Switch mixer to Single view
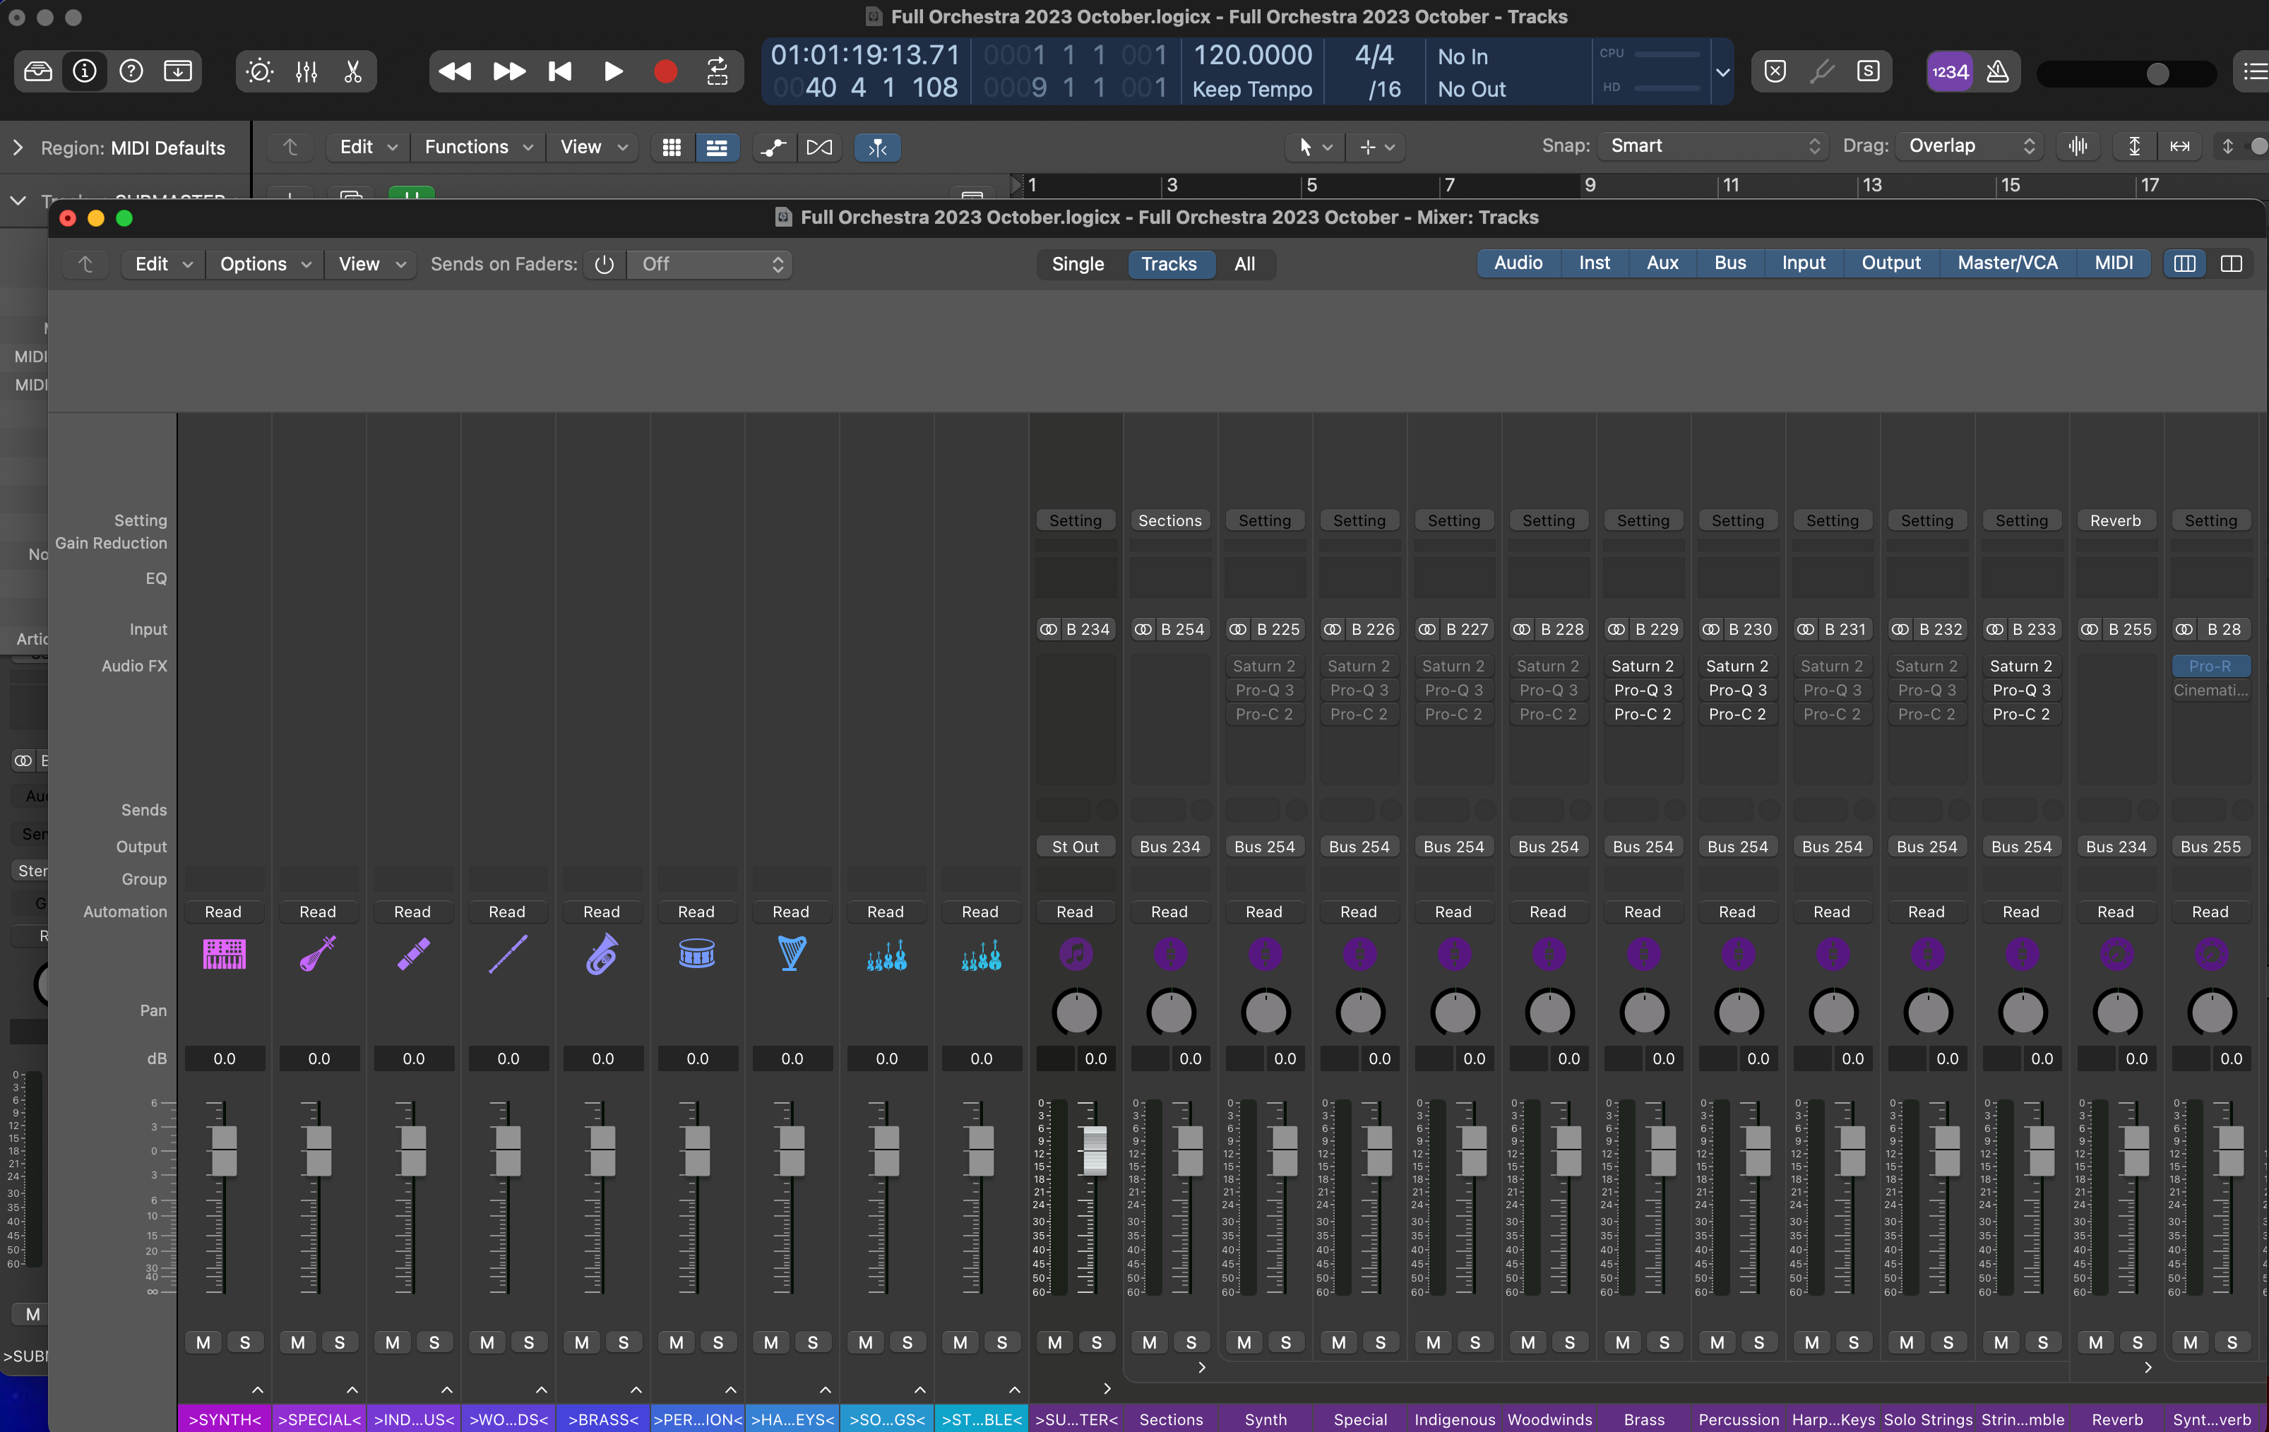The width and height of the screenshot is (2269, 1432). click(x=1077, y=265)
